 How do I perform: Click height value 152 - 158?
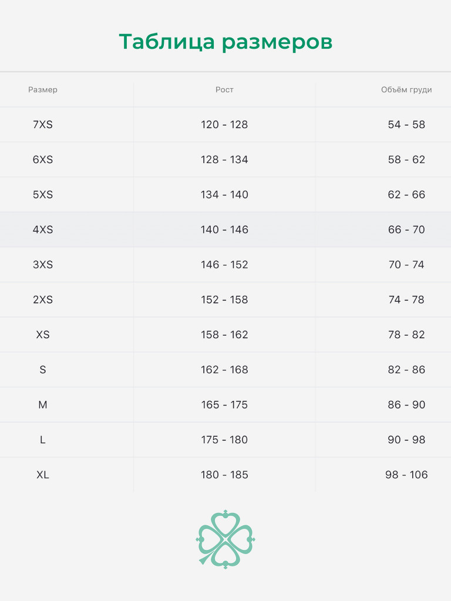[x=224, y=300]
